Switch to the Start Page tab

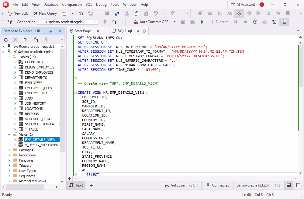[83, 31]
